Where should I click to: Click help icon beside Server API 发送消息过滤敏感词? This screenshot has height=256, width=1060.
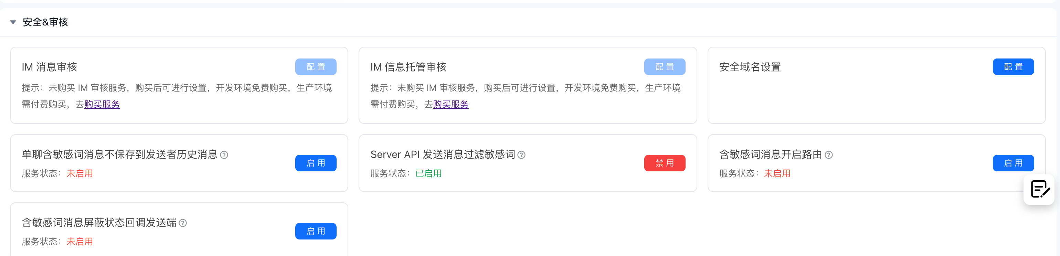click(521, 155)
